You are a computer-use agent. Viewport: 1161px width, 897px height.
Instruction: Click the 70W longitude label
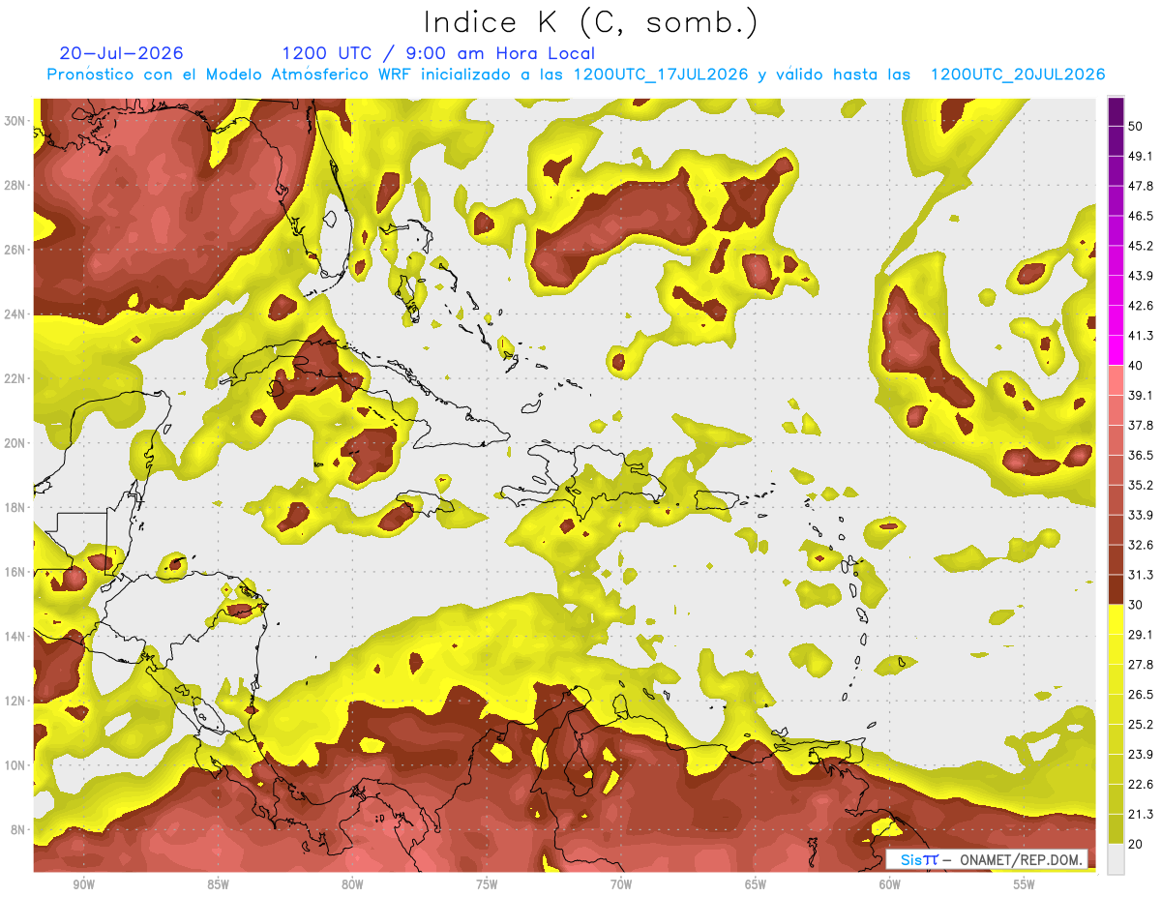(621, 884)
